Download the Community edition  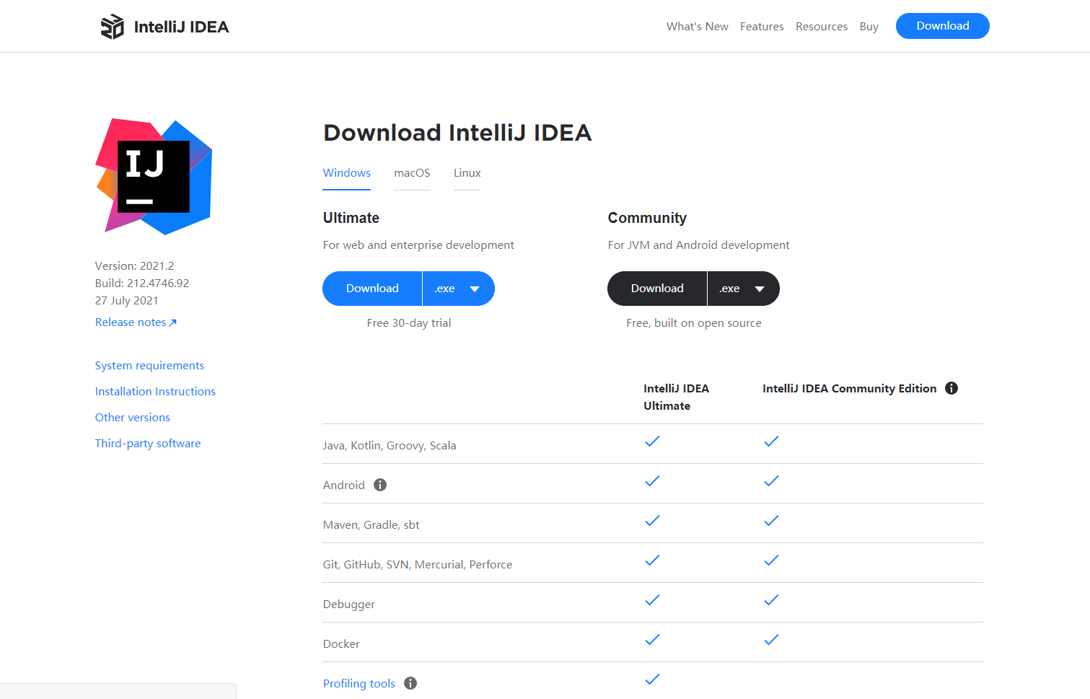pyautogui.click(x=657, y=289)
